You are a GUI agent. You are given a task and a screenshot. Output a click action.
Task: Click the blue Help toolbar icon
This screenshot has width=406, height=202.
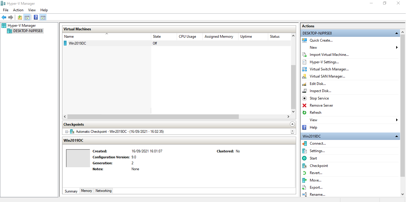point(36,17)
